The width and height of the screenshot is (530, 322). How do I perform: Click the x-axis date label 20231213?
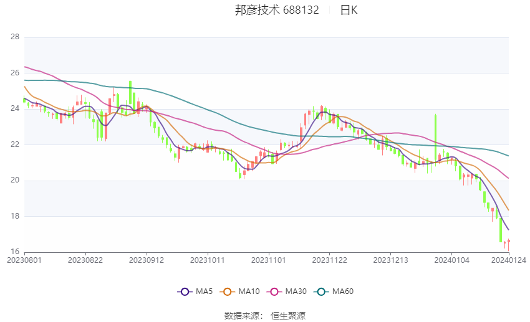(390, 260)
